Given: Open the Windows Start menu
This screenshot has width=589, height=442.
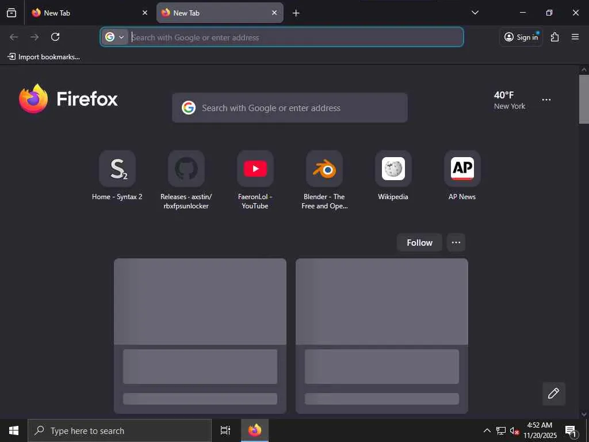Looking at the screenshot, I should click(14, 430).
